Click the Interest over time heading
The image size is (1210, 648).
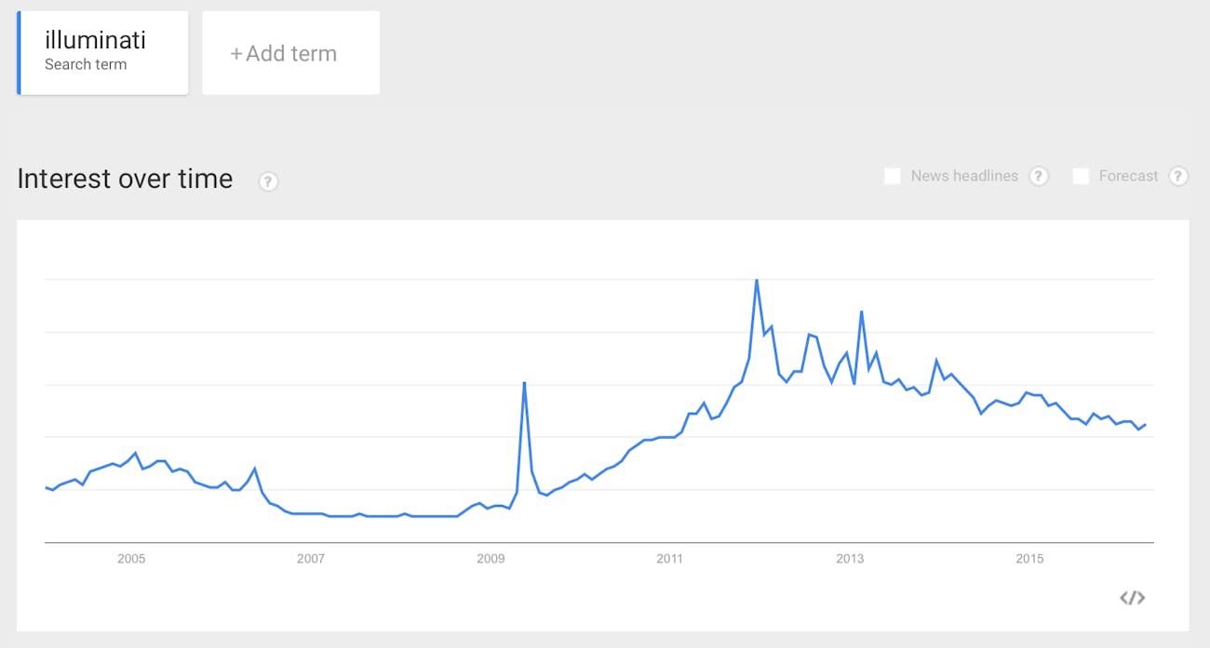click(125, 179)
